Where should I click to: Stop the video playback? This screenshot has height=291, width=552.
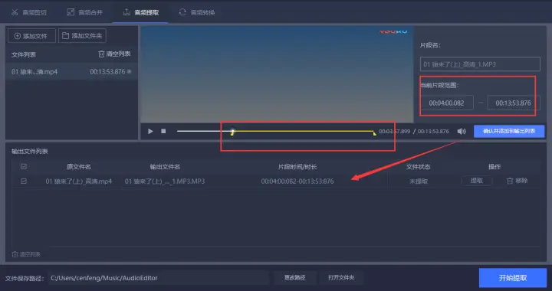click(x=163, y=131)
